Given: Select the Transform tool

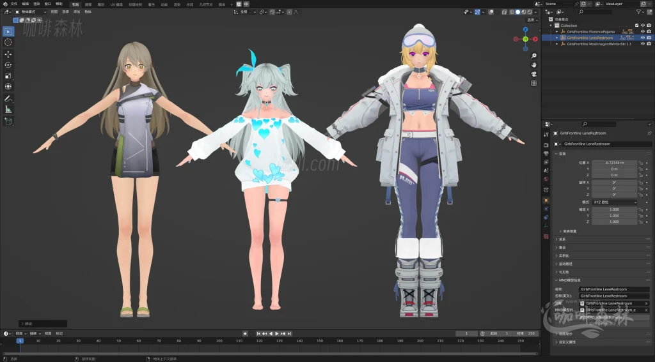Looking at the screenshot, I should coord(8,86).
